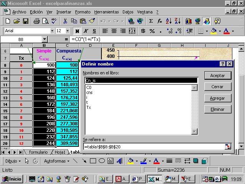The height and width of the screenshot is (184, 245).
Task: Apply line color in Drawing toolbar
Action: click(x=144, y=161)
